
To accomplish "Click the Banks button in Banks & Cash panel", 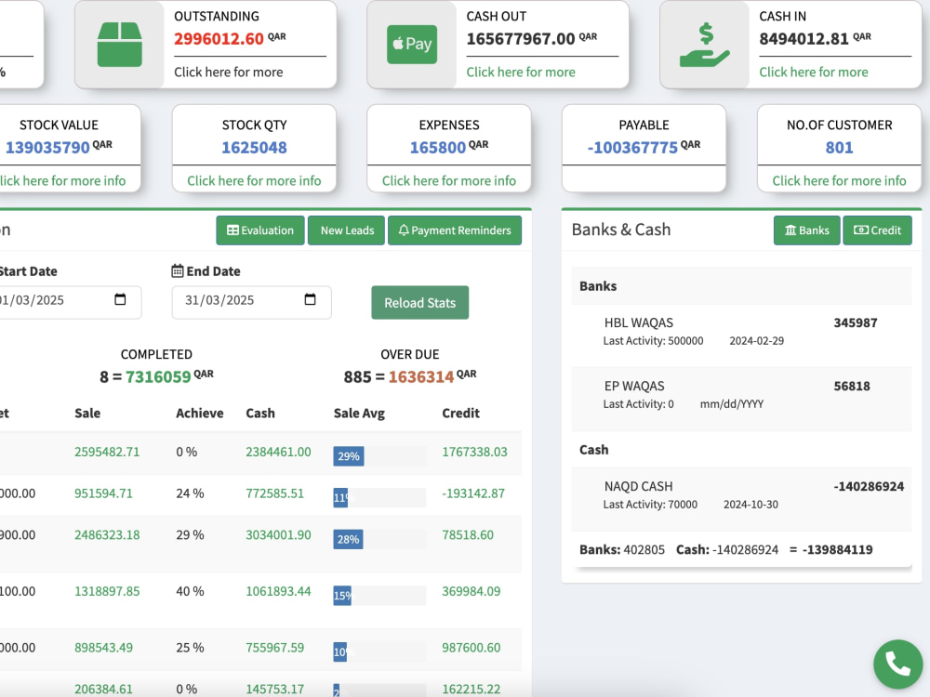I will pyautogui.click(x=806, y=230).
